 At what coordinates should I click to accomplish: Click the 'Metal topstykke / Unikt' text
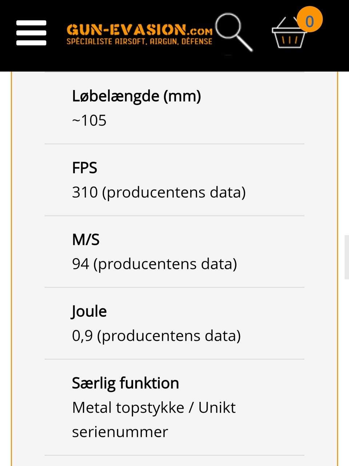click(154, 407)
